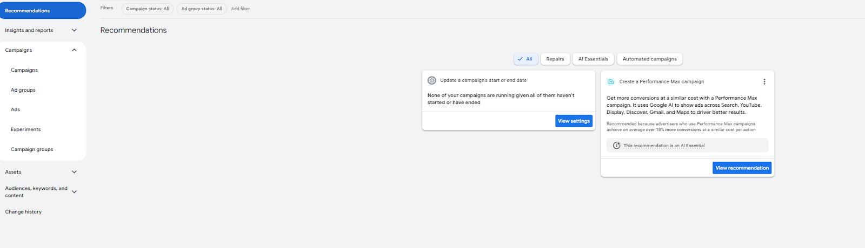Click the View settings button
This screenshot has height=248, width=865.
pyautogui.click(x=574, y=121)
